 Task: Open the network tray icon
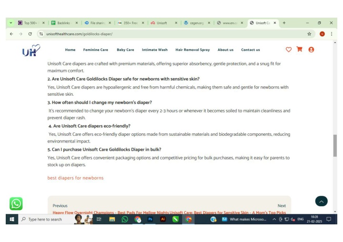coord(287,219)
